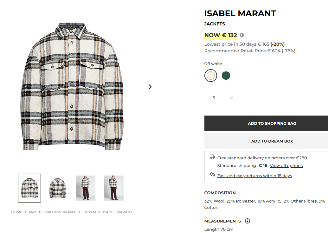Select size M

[231, 98]
